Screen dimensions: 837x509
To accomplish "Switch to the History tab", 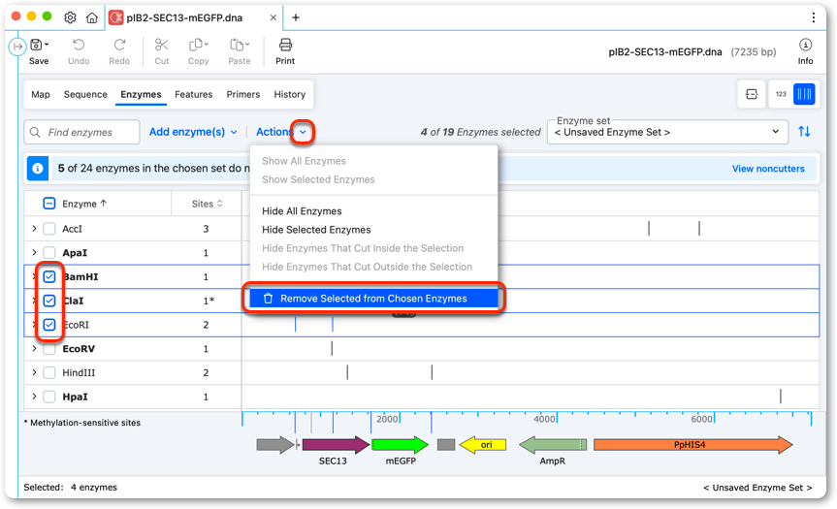I will pos(289,94).
